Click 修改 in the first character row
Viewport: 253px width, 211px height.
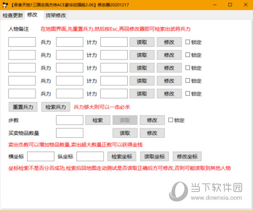(169, 42)
